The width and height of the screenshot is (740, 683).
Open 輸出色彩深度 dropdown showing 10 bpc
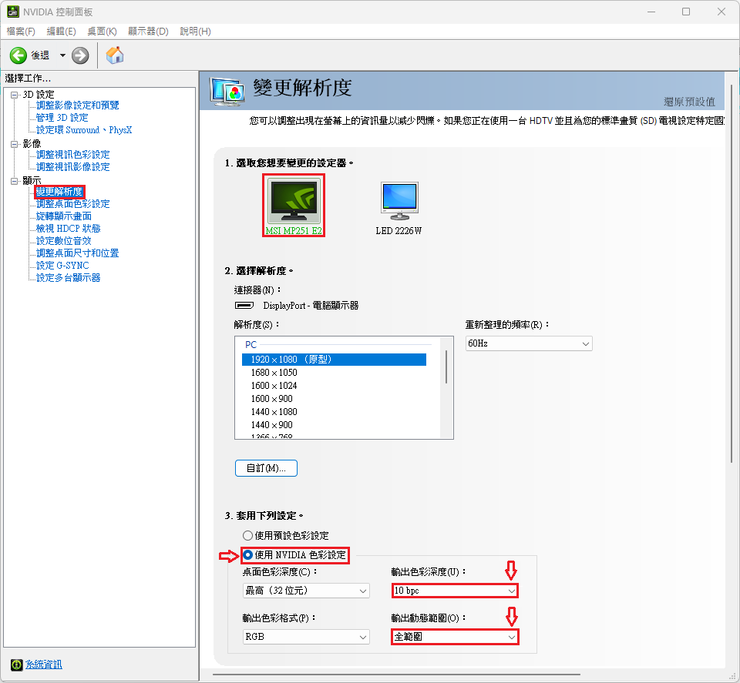pos(455,591)
